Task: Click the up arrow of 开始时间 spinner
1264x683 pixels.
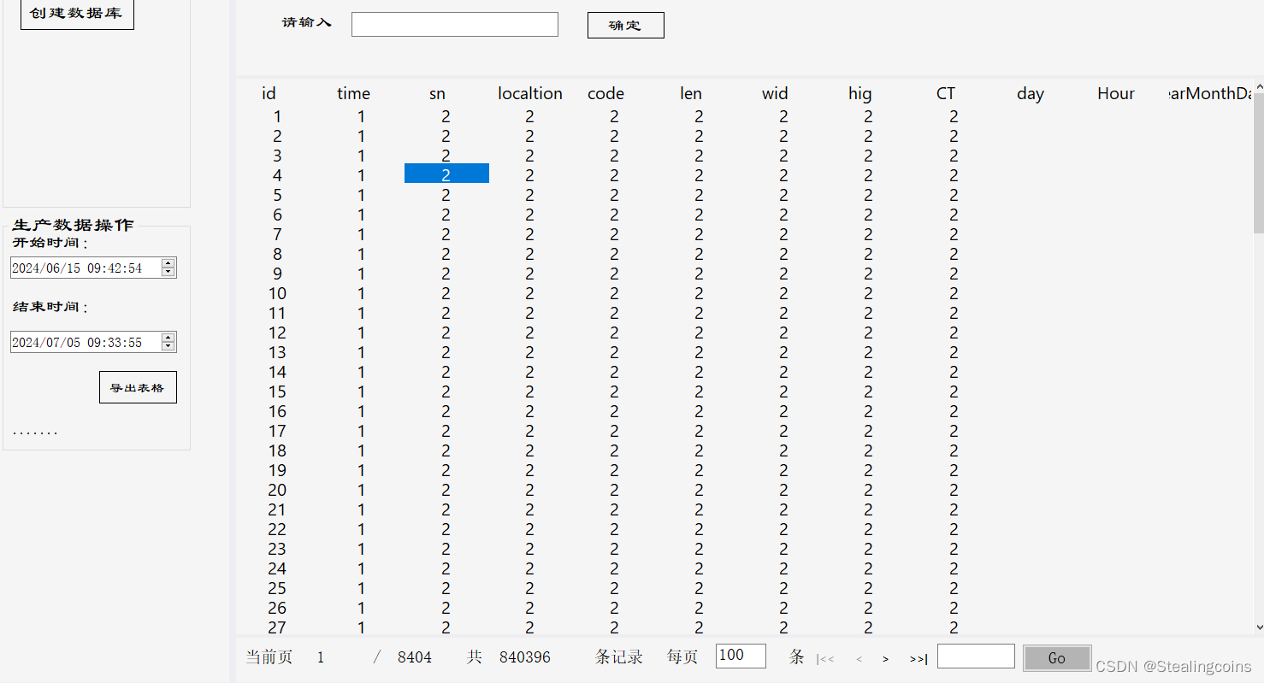Action: click(x=169, y=262)
